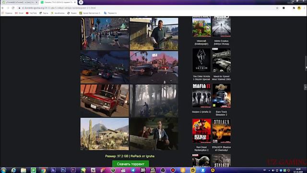Open the Minecraft game cover
This screenshot has width=307, height=173.
click(201, 27)
